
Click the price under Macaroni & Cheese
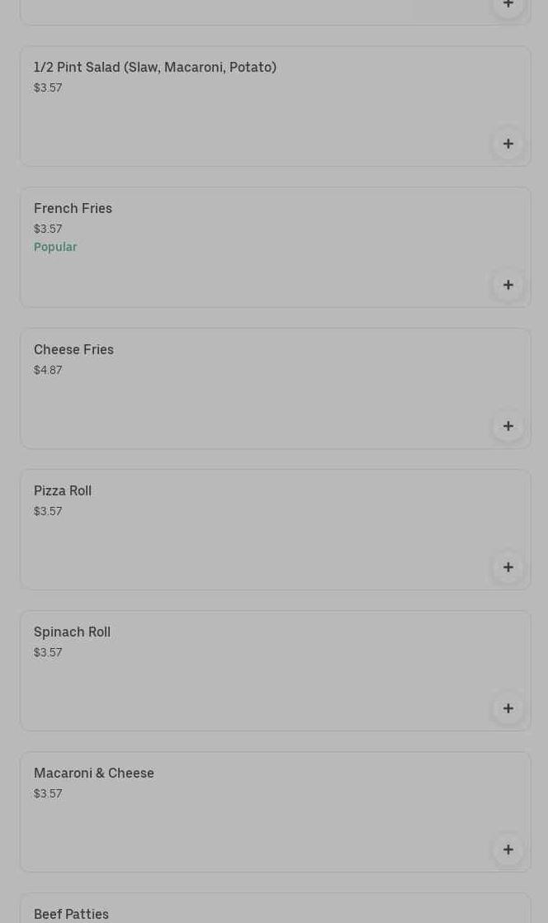pos(48,793)
